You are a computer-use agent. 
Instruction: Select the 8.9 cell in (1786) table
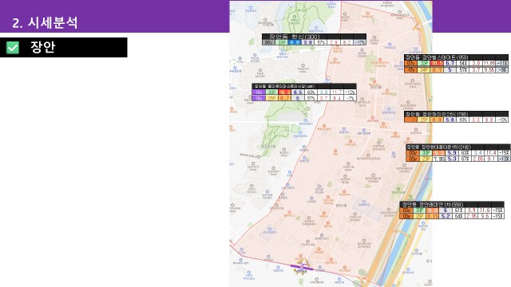click(x=437, y=120)
